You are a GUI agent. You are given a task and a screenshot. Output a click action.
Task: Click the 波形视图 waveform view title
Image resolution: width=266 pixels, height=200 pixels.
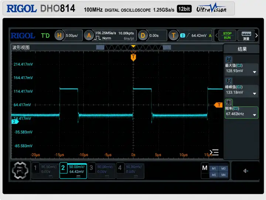pyautogui.click(x=21, y=47)
